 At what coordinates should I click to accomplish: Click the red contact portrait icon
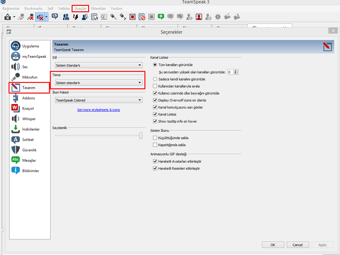coord(199,17)
